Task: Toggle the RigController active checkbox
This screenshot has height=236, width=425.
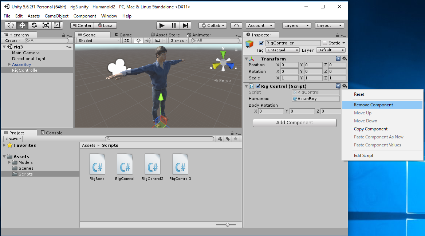Action: [x=261, y=43]
